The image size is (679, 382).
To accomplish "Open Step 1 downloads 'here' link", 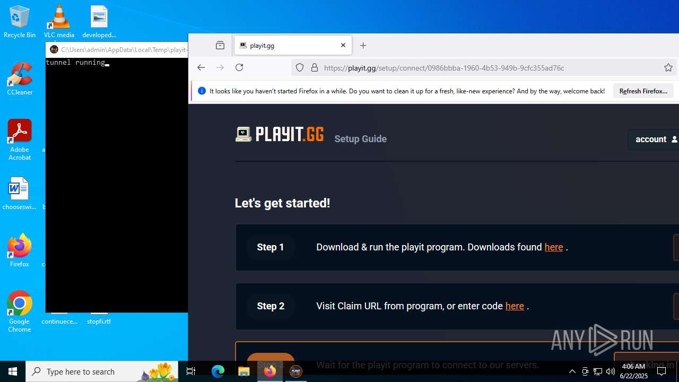I will tap(554, 247).
